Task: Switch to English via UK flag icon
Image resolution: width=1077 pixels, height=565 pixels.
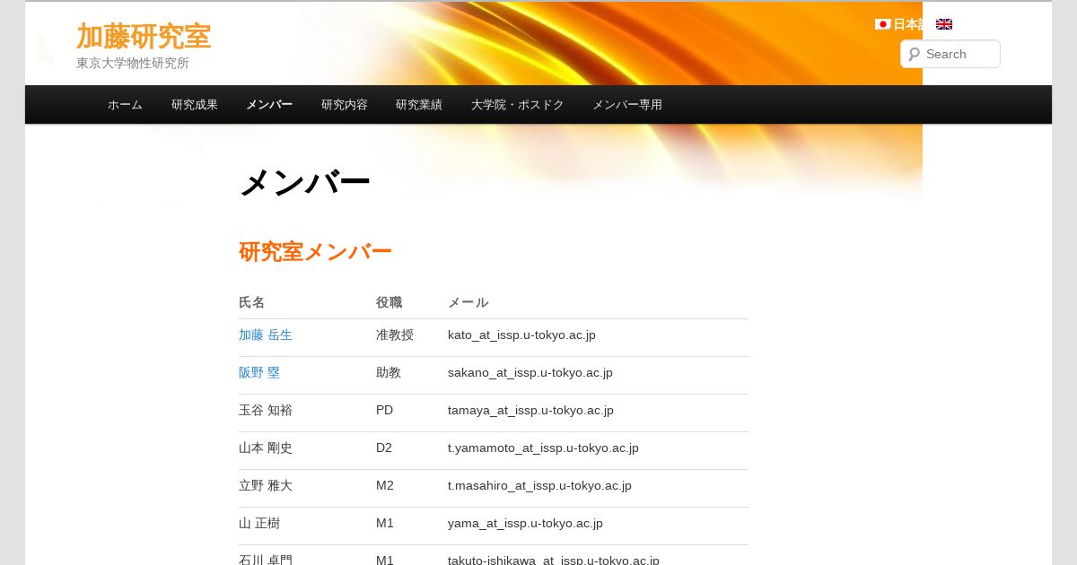Action: point(944,24)
